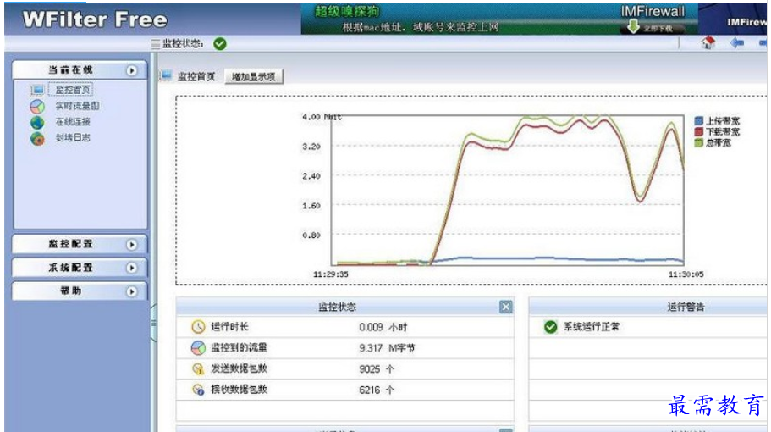This screenshot has width=771, height=432.
Task: Click the 0.009 小时 value
Action: (383, 327)
